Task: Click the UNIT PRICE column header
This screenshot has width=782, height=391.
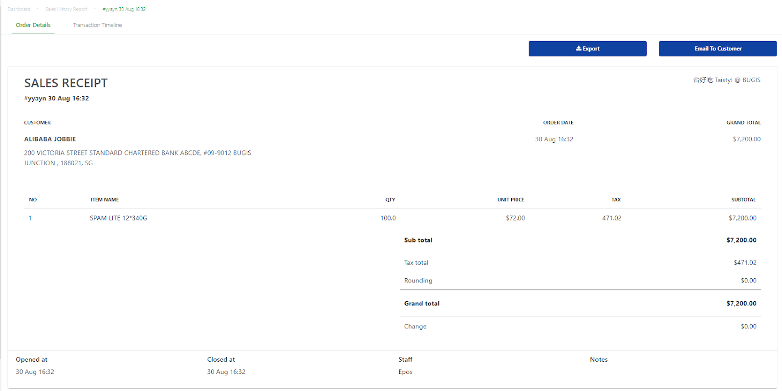Action: coord(511,200)
